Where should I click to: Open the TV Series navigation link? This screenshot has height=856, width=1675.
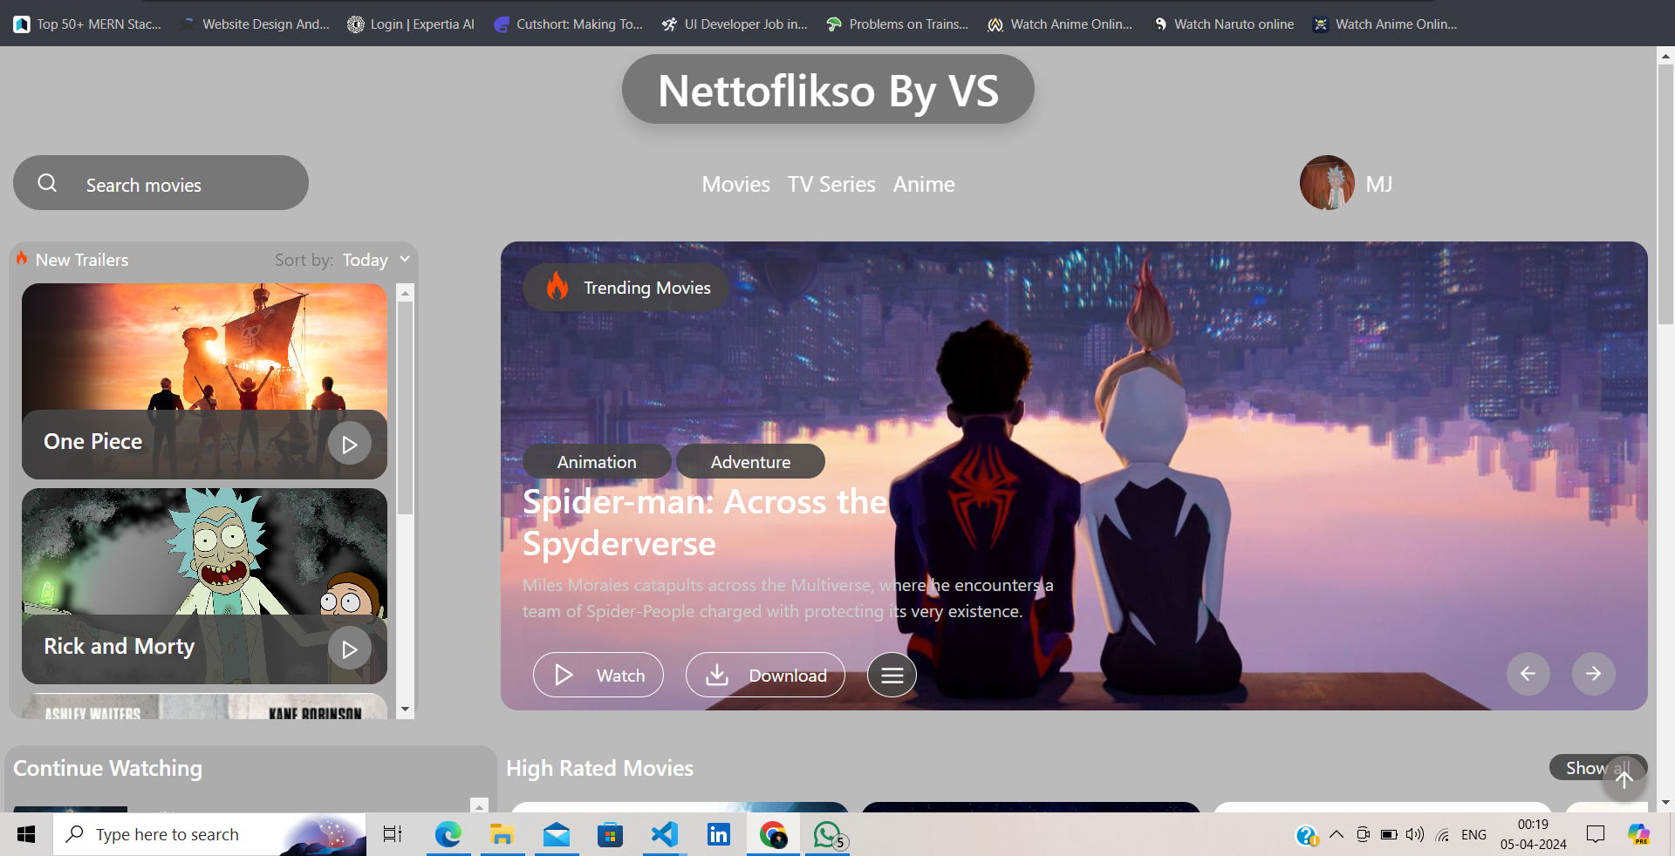pyautogui.click(x=831, y=185)
